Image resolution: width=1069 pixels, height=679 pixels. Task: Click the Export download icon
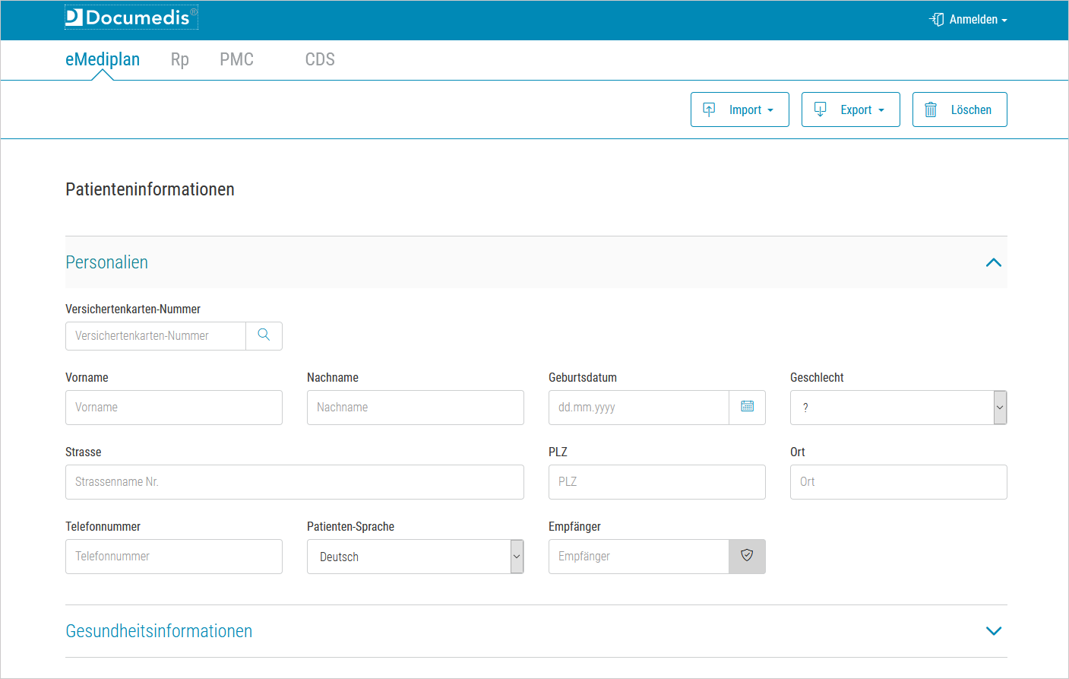click(x=819, y=109)
